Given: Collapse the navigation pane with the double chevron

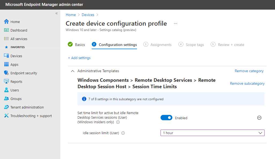Looking at the screenshot, I should (x=57, y=13).
